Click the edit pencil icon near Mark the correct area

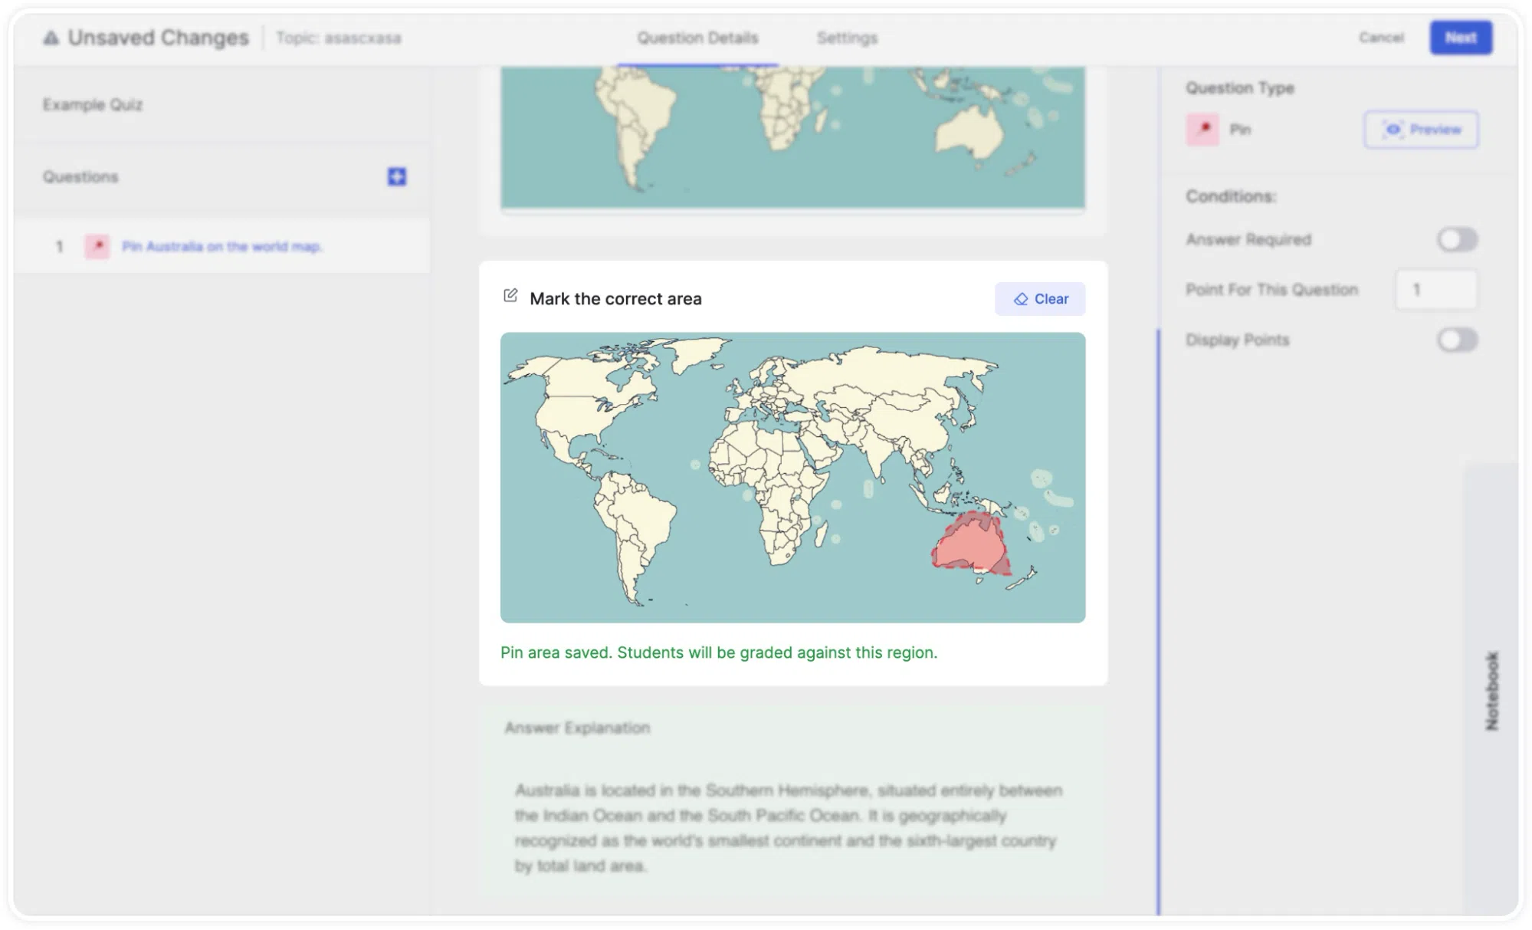click(510, 296)
